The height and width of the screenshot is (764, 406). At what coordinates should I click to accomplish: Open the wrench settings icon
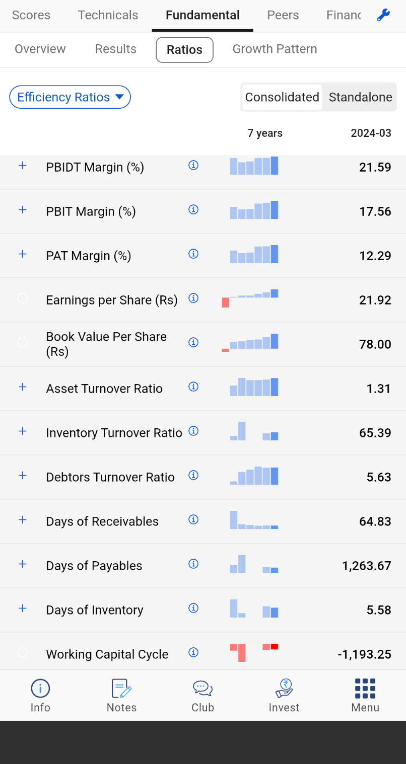coord(383,16)
